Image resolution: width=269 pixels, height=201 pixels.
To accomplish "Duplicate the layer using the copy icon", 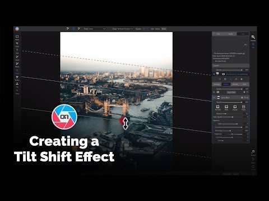I will click(225, 79).
